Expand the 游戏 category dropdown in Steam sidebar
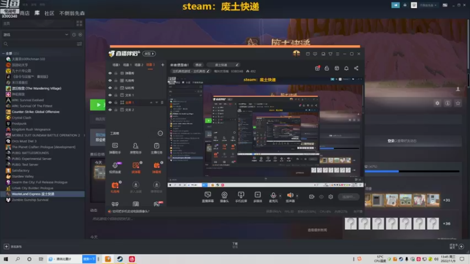The height and width of the screenshot is (264, 470). coord(66,35)
